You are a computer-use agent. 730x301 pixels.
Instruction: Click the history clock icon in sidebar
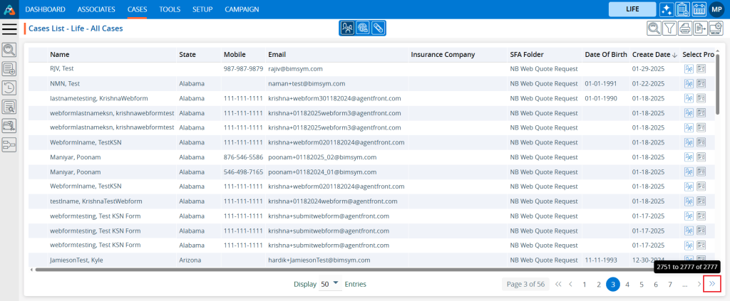pyautogui.click(x=9, y=88)
